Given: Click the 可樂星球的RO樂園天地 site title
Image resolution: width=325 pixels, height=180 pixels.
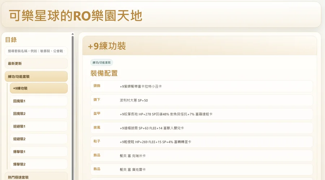Looking at the screenshot, I should [x=75, y=16].
